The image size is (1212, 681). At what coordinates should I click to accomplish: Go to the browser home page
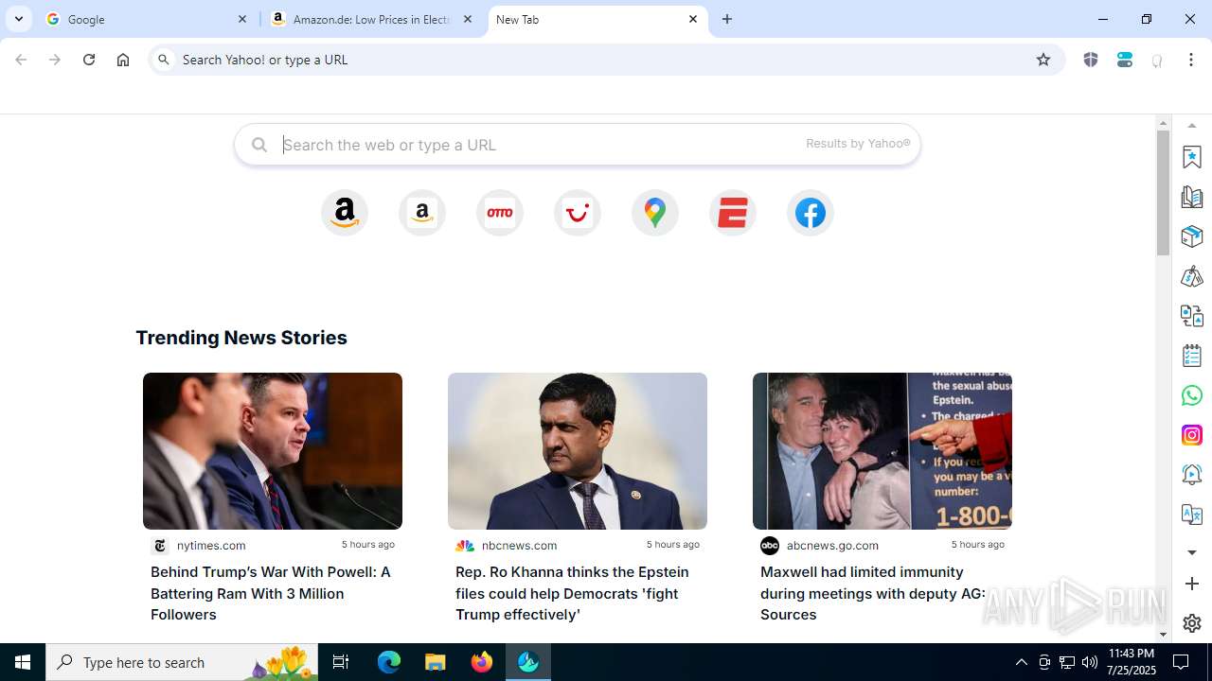pyautogui.click(x=123, y=60)
